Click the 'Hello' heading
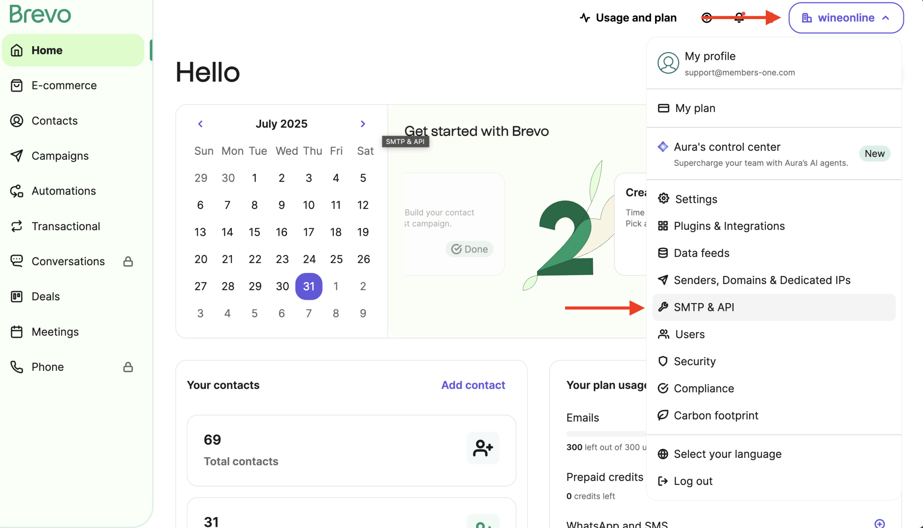This screenshot has width=923, height=528. pos(207,72)
